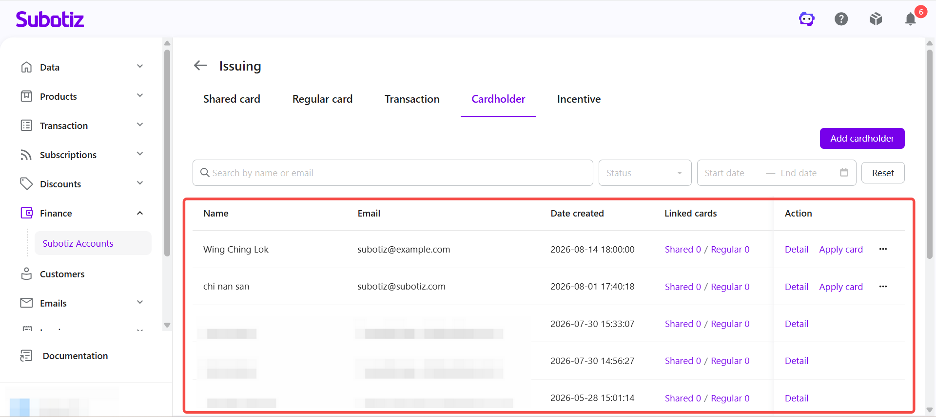The image size is (936, 417).
Task: Click email subotiz@subotiz.com
Action: tap(401, 286)
